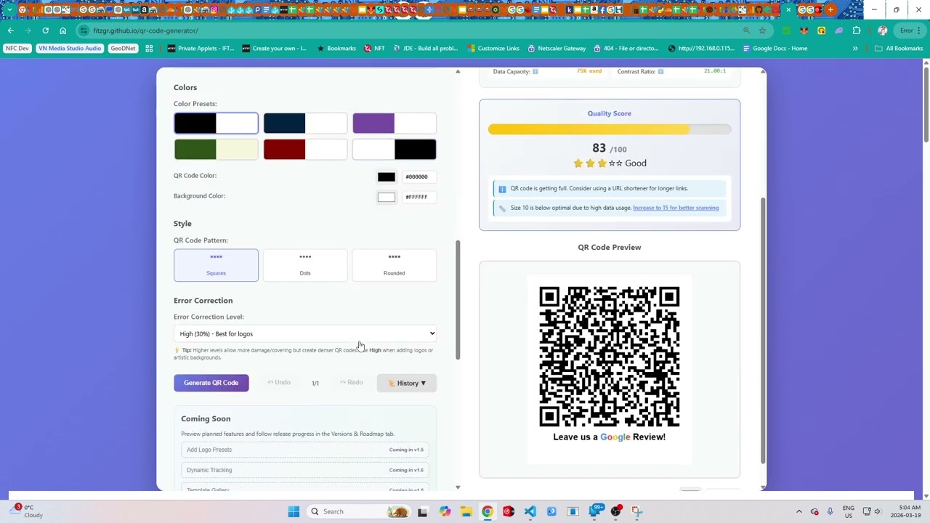Edit the #FFFFFF background hex field

pyautogui.click(x=418, y=197)
